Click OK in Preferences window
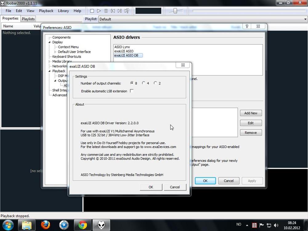The image size is (308, 231). click(205, 181)
